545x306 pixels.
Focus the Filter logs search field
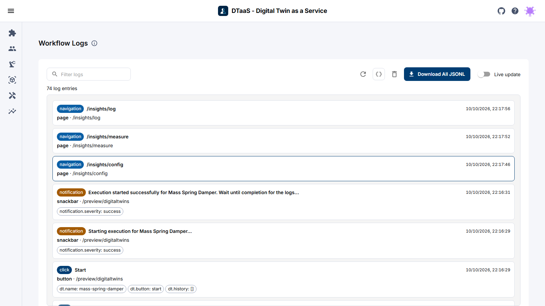(89, 74)
